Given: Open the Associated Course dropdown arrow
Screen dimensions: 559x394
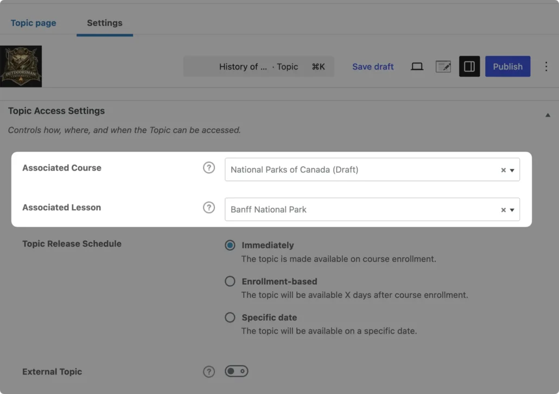Looking at the screenshot, I should (x=512, y=170).
